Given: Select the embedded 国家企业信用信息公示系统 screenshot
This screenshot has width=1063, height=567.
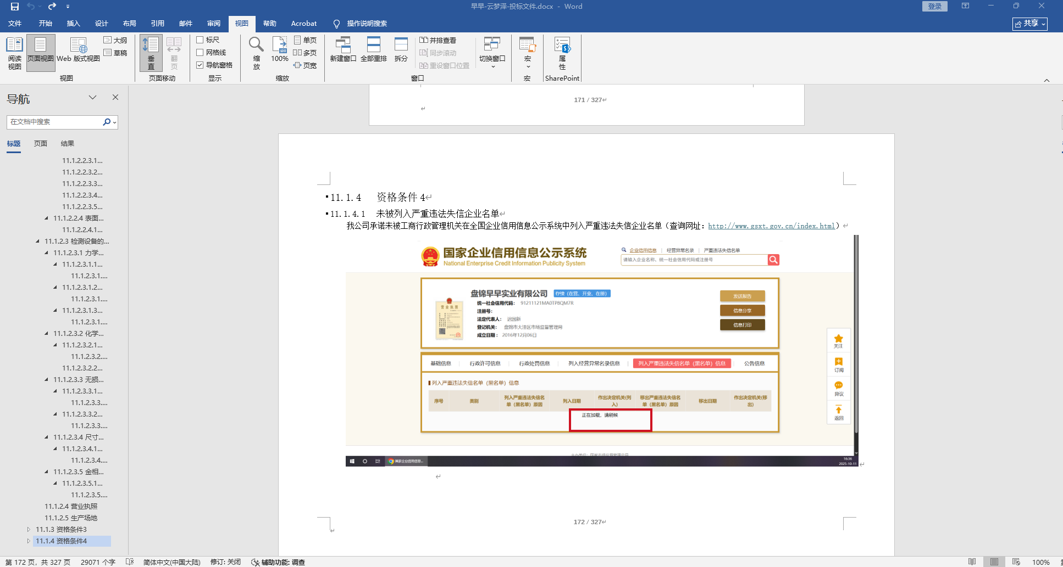Looking at the screenshot, I should pos(601,351).
